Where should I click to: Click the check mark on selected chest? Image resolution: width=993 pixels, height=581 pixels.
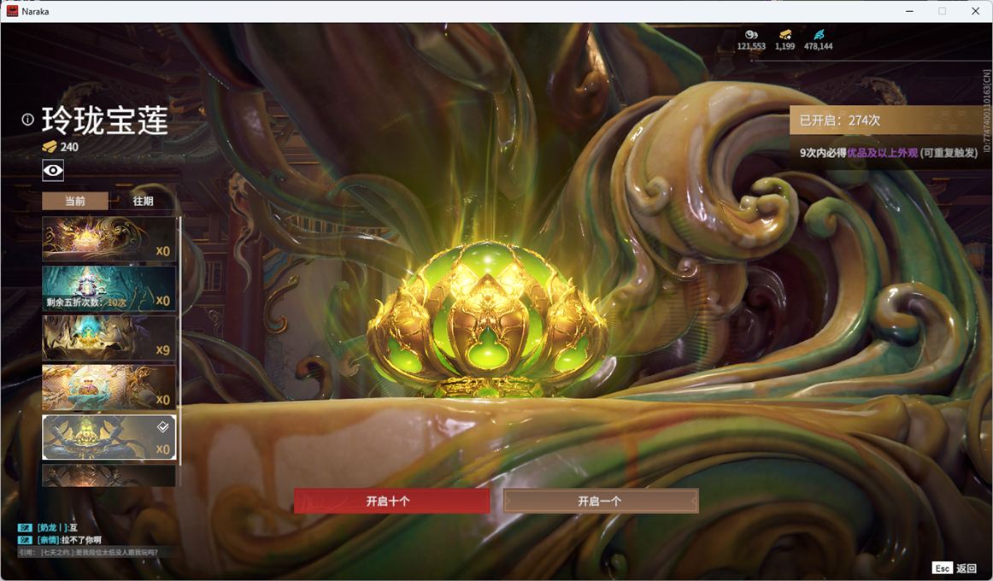pos(162,427)
